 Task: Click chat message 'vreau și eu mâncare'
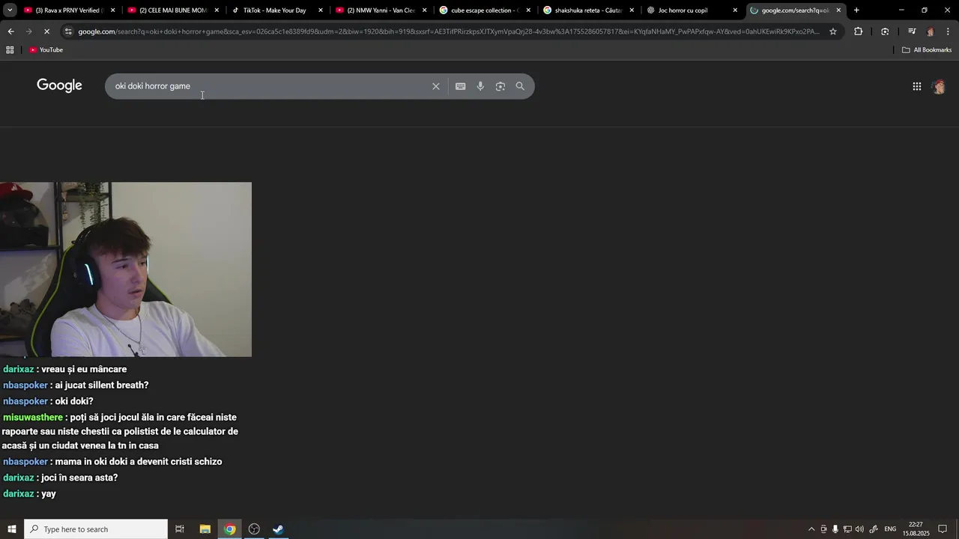coord(84,369)
